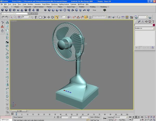The width and height of the screenshot is (156, 121).
Task: Open the Selected key filter dropdown
Action: click(121, 117)
